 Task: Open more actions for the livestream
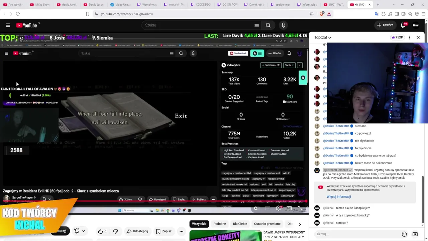click(181, 231)
